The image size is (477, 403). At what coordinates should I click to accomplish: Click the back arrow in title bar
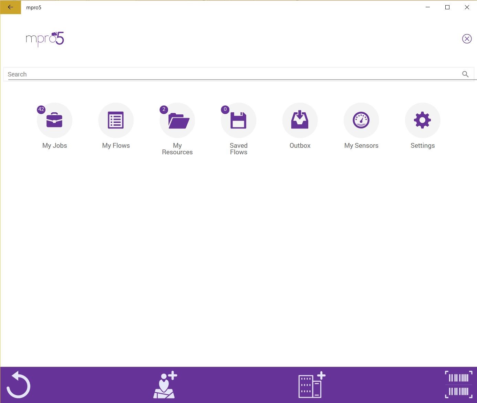(x=10, y=7)
